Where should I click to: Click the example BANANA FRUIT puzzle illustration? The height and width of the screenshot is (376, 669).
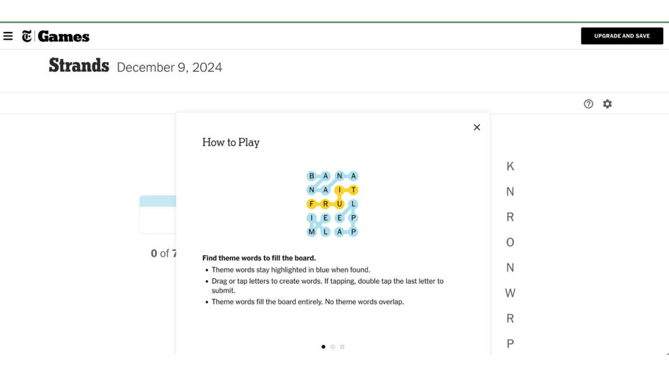(x=332, y=204)
